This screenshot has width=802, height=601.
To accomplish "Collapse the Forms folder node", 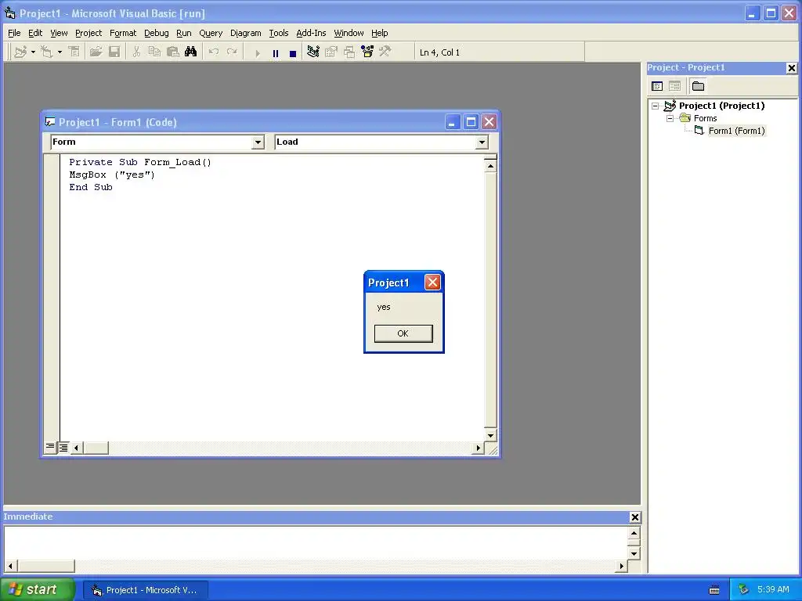I will [x=670, y=119].
